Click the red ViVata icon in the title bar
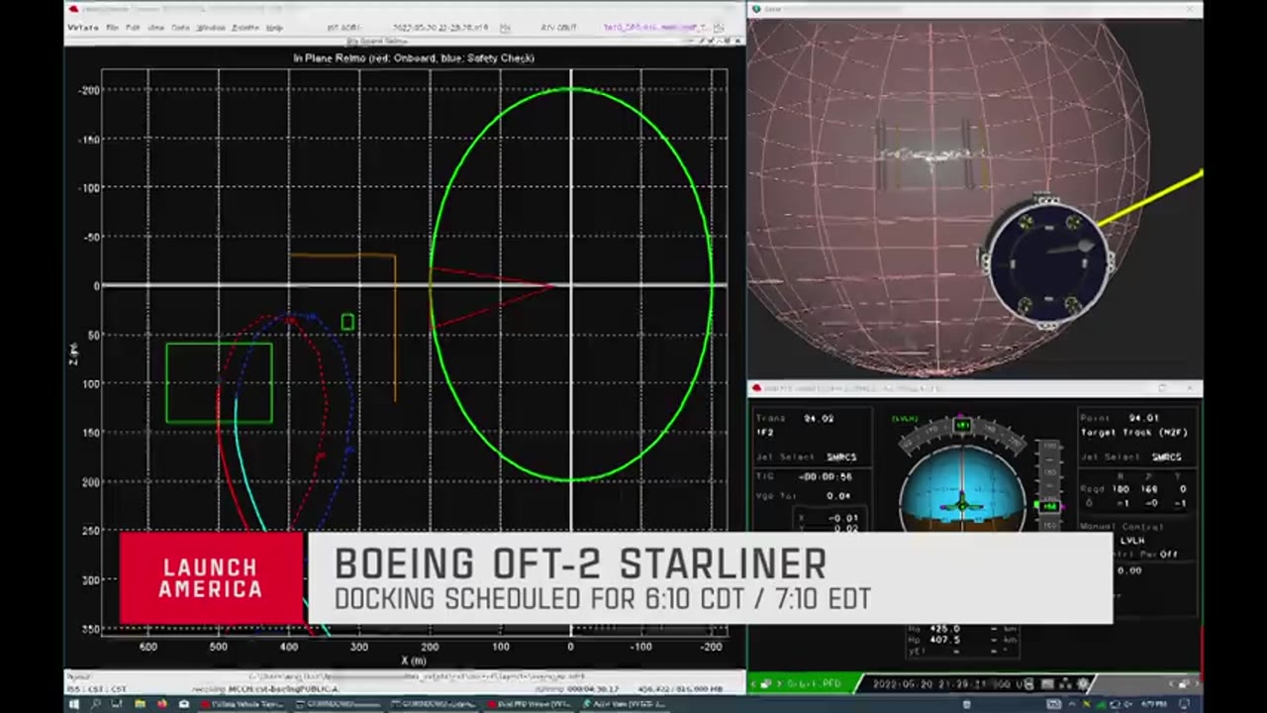 (x=73, y=10)
